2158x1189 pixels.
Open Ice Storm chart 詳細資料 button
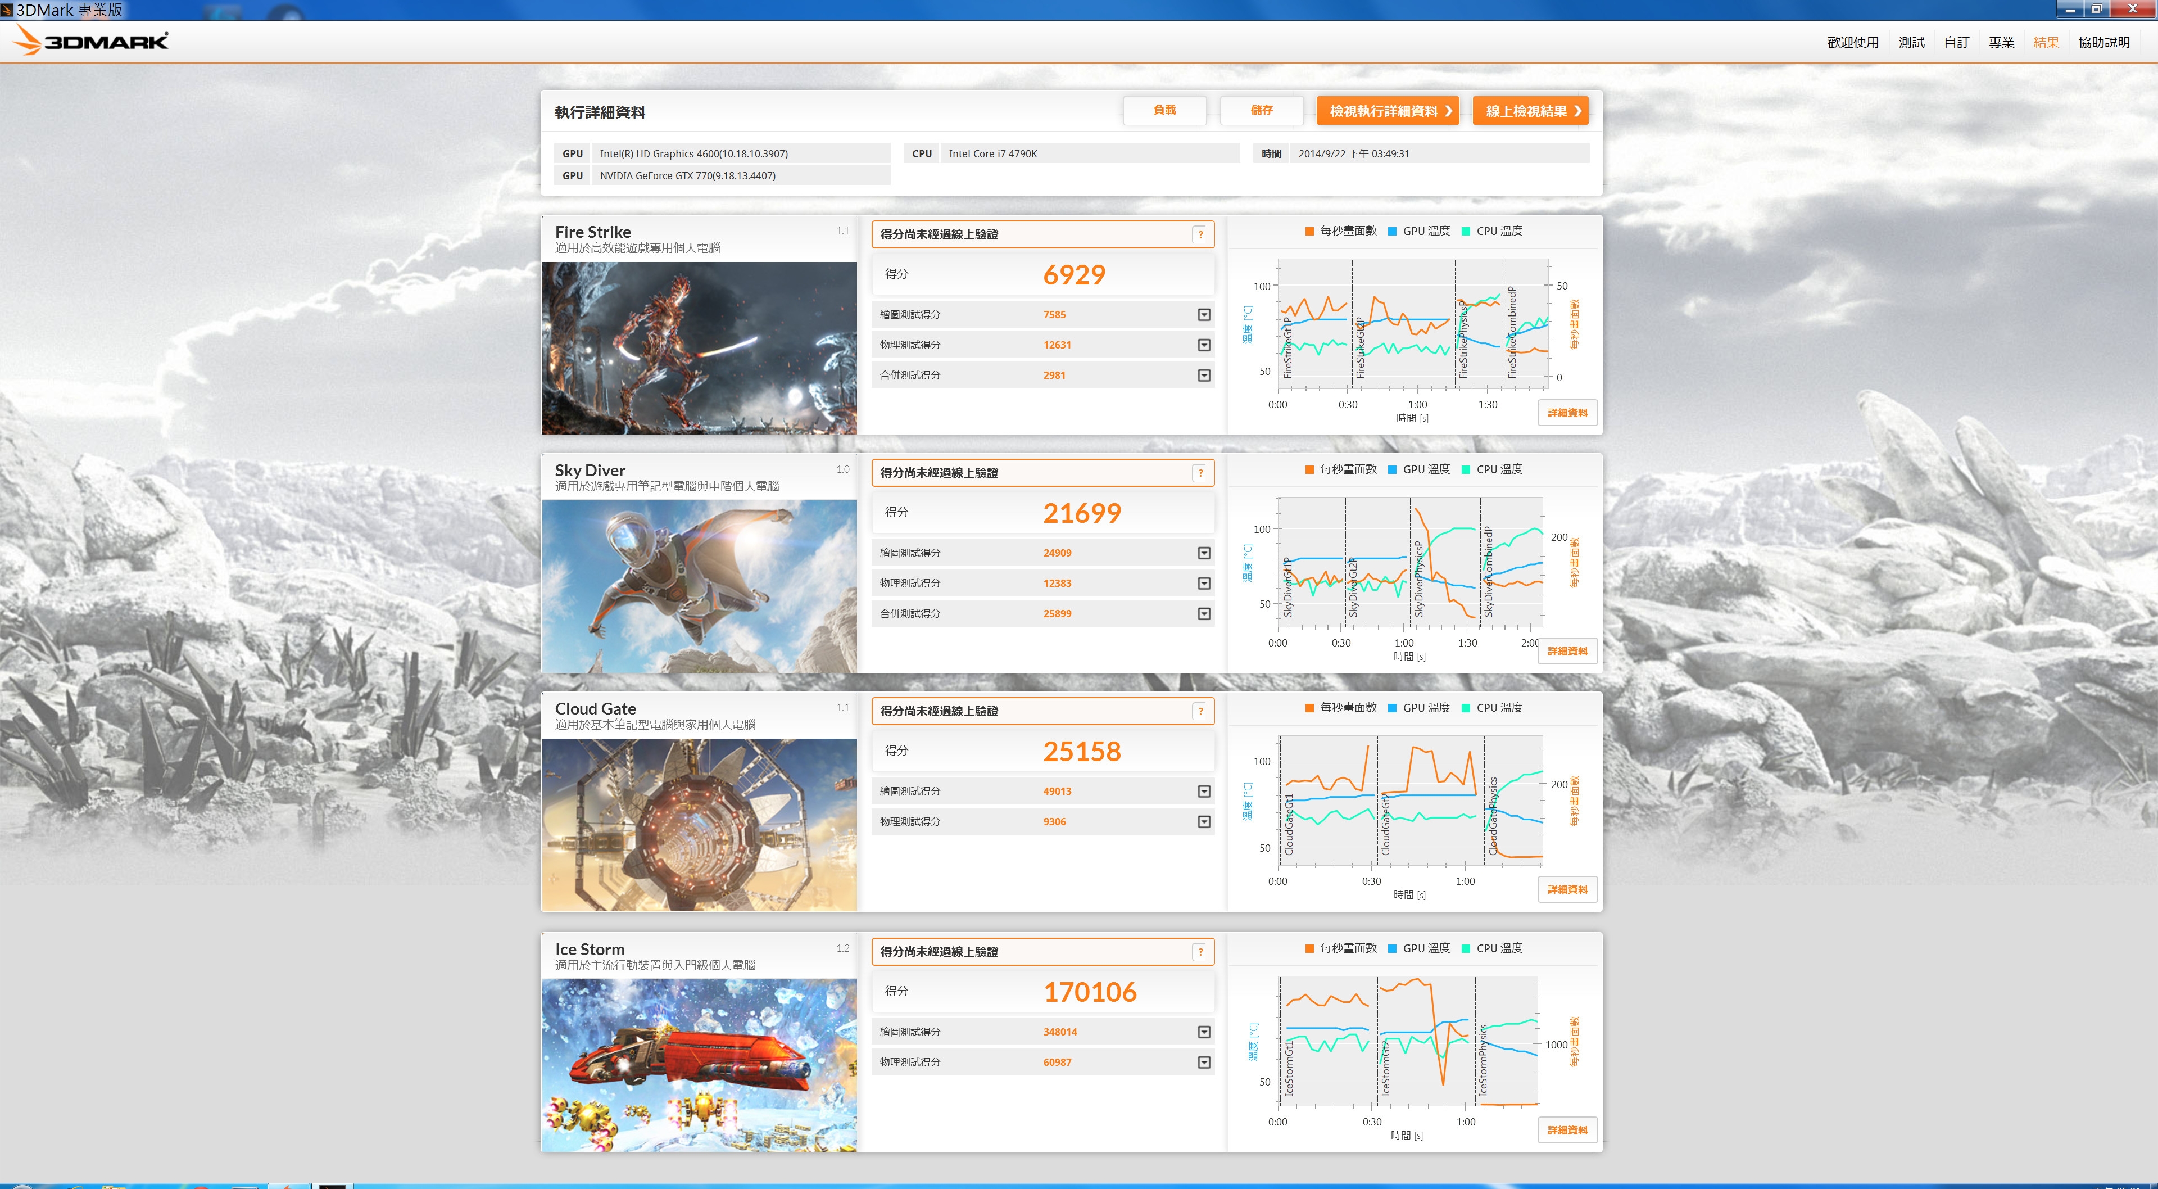[1567, 1131]
